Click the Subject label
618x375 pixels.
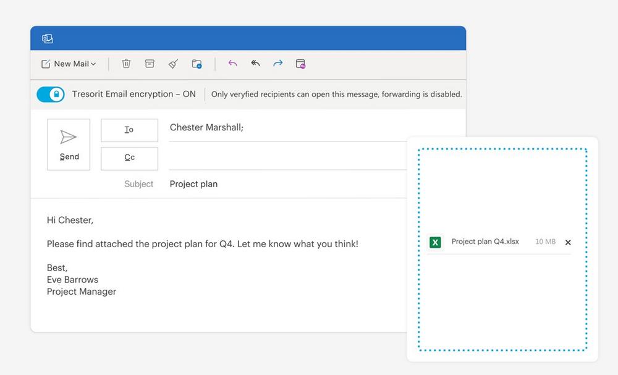pyautogui.click(x=138, y=184)
